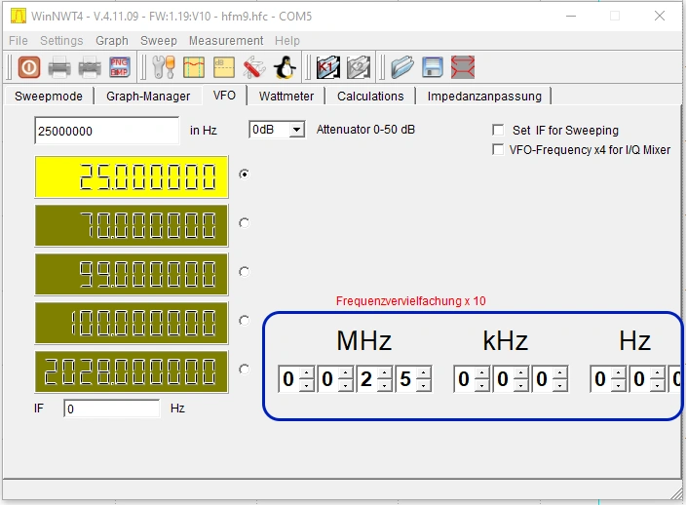Image resolution: width=687 pixels, height=506 pixels.
Task: Click the first printer icon in toolbar
Action: (x=59, y=67)
